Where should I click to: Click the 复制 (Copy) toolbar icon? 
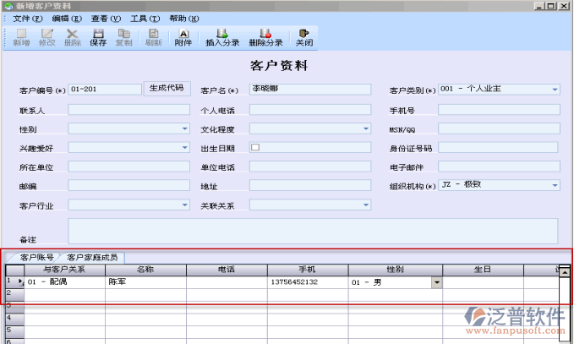coord(123,37)
